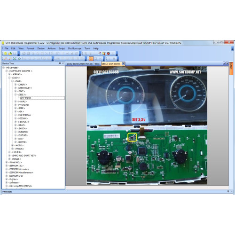
Task: Select the GC7 93C56 tree entry
Action: 25,98
